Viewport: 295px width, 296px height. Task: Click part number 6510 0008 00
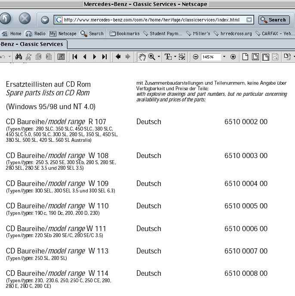click(x=246, y=273)
